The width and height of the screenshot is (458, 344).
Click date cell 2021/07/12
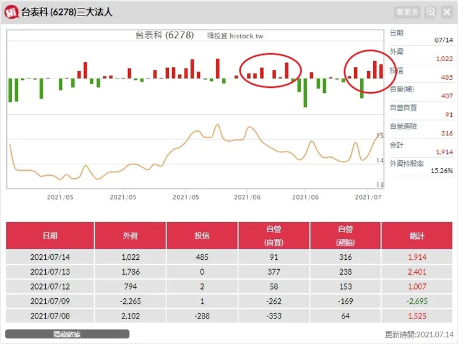pos(50,286)
